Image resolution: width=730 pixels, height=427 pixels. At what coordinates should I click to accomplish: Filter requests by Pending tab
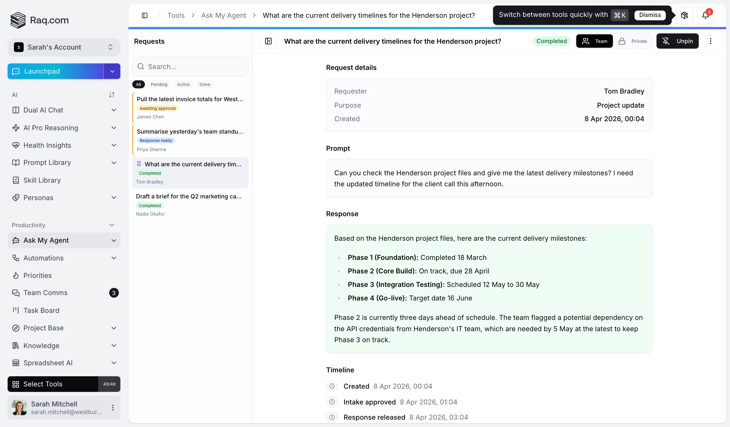click(159, 84)
